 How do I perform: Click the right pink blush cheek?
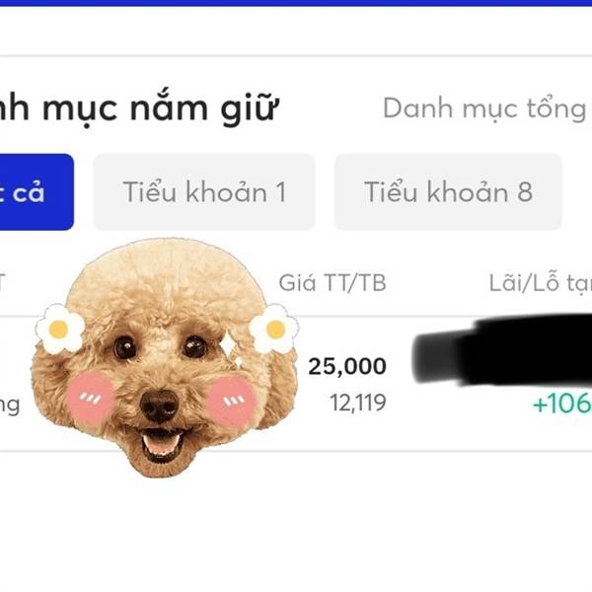pos(232,400)
